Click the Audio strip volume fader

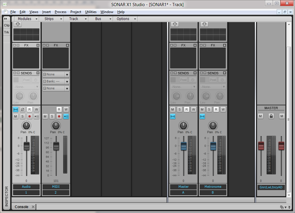coord(27,146)
